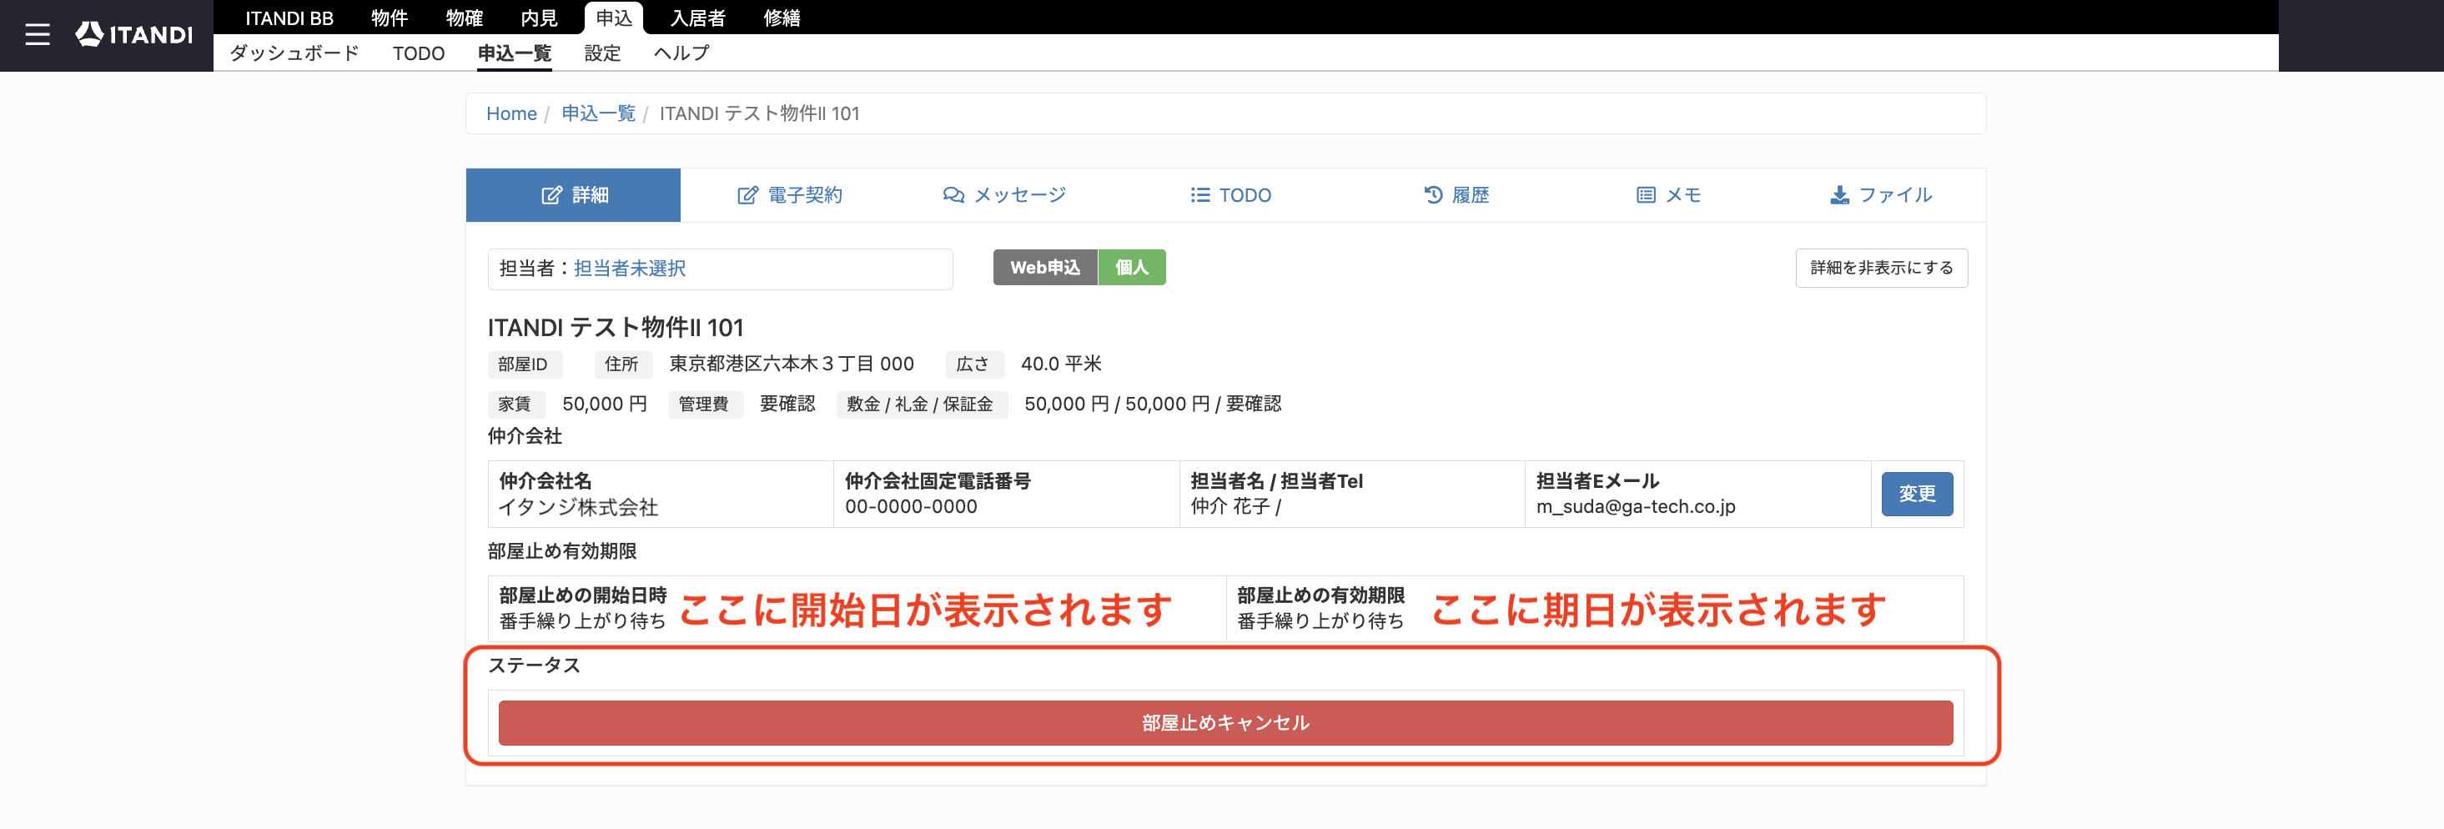Switch to the ファイル tab

coord(1880,195)
